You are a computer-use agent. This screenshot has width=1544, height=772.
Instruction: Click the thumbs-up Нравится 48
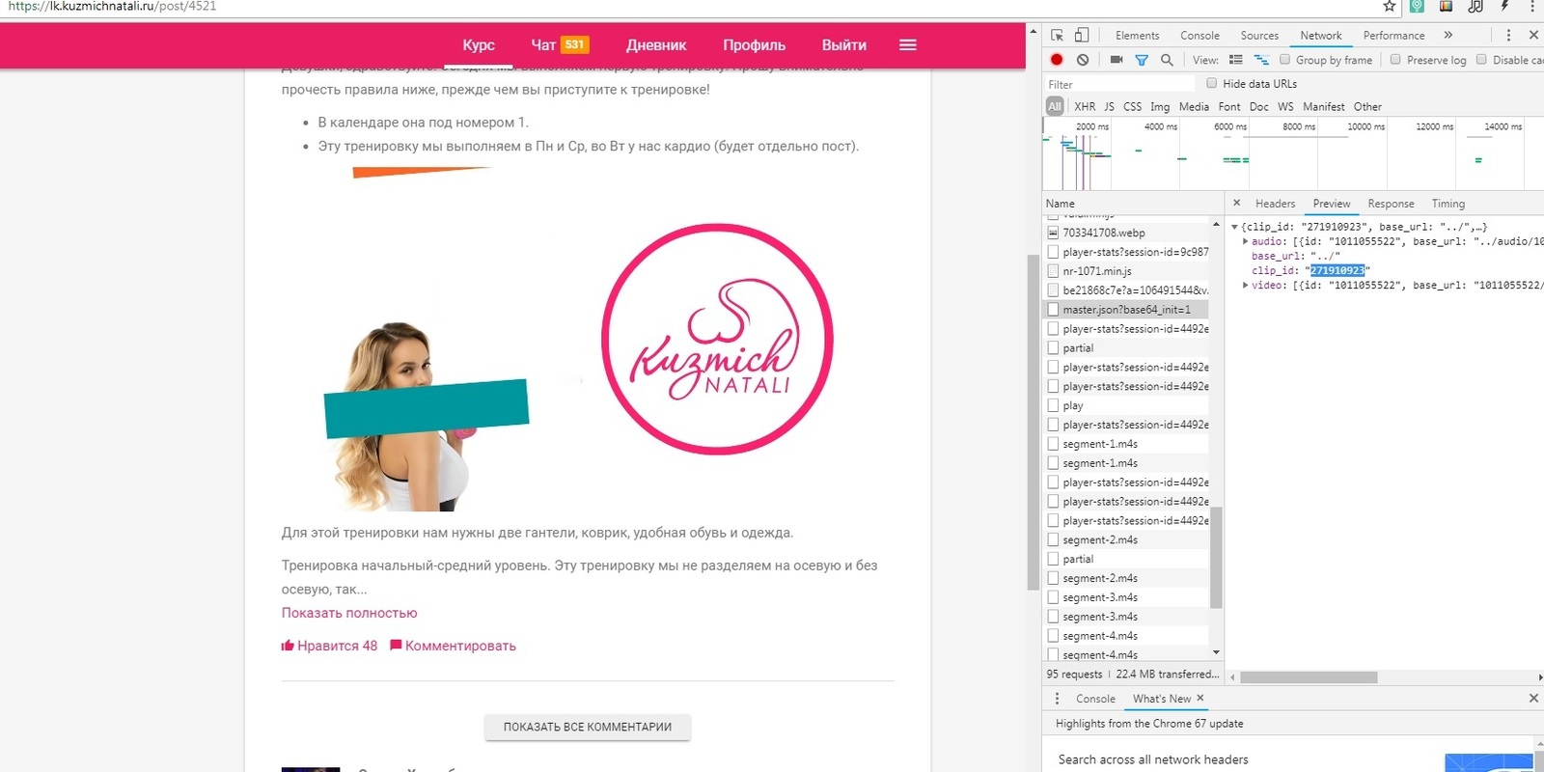[x=329, y=646]
